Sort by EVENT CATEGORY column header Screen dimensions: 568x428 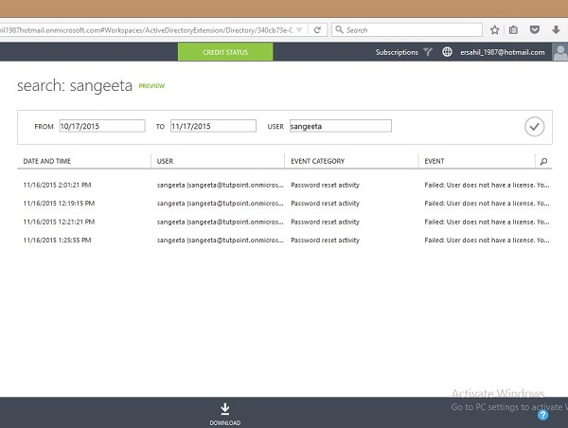click(318, 161)
